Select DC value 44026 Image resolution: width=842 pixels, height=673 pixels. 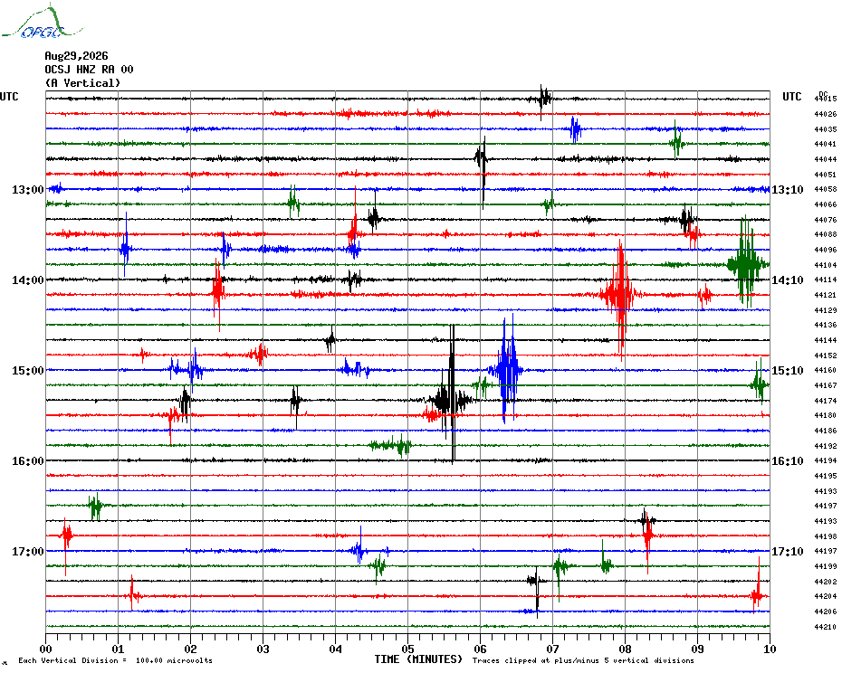(x=826, y=114)
